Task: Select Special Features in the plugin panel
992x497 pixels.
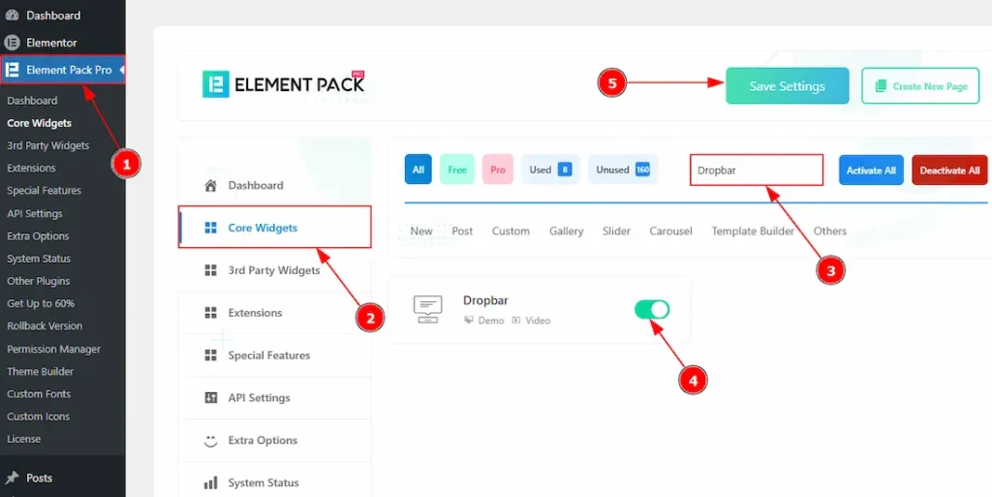Action: coord(275,356)
